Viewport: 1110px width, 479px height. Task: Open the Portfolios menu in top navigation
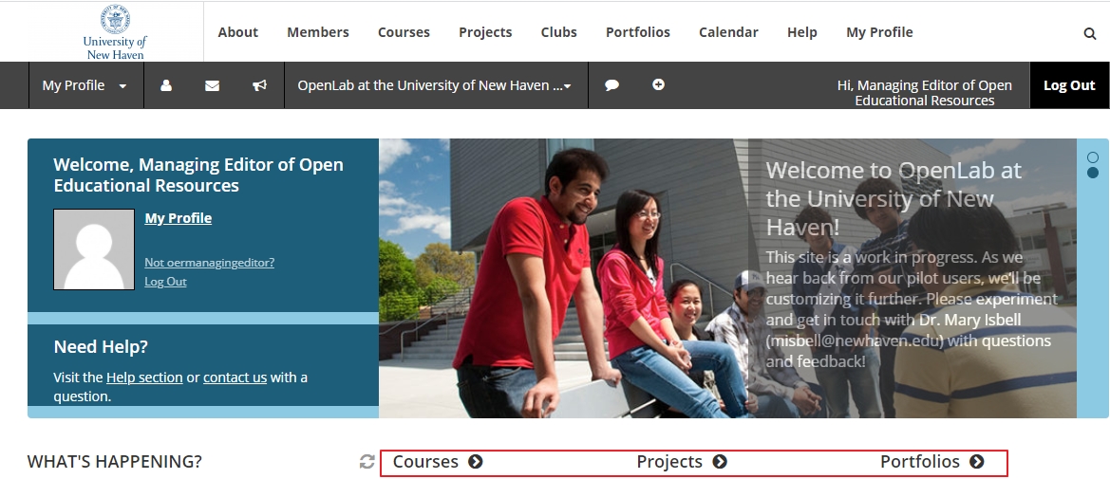[638, 32]
